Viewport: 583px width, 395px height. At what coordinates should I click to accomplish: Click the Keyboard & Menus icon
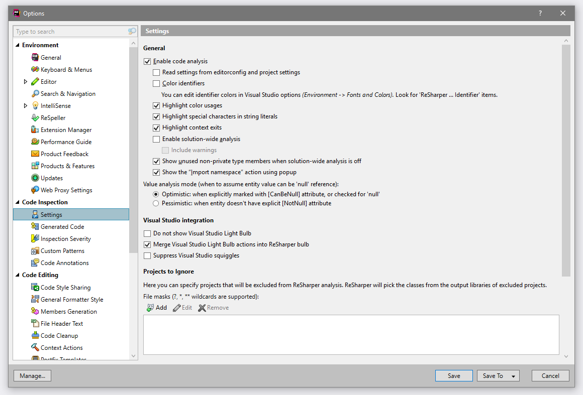point(35,69)
